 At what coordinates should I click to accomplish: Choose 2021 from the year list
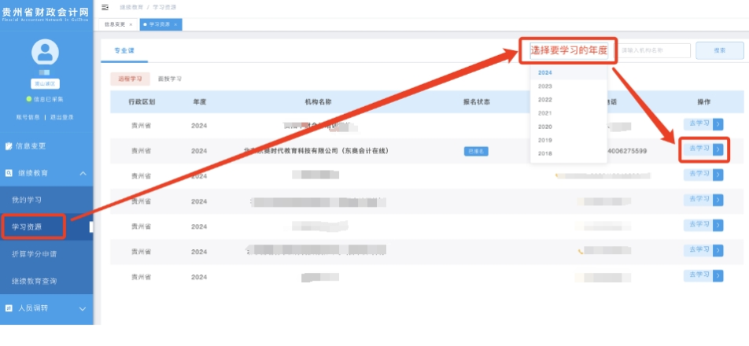545,113
